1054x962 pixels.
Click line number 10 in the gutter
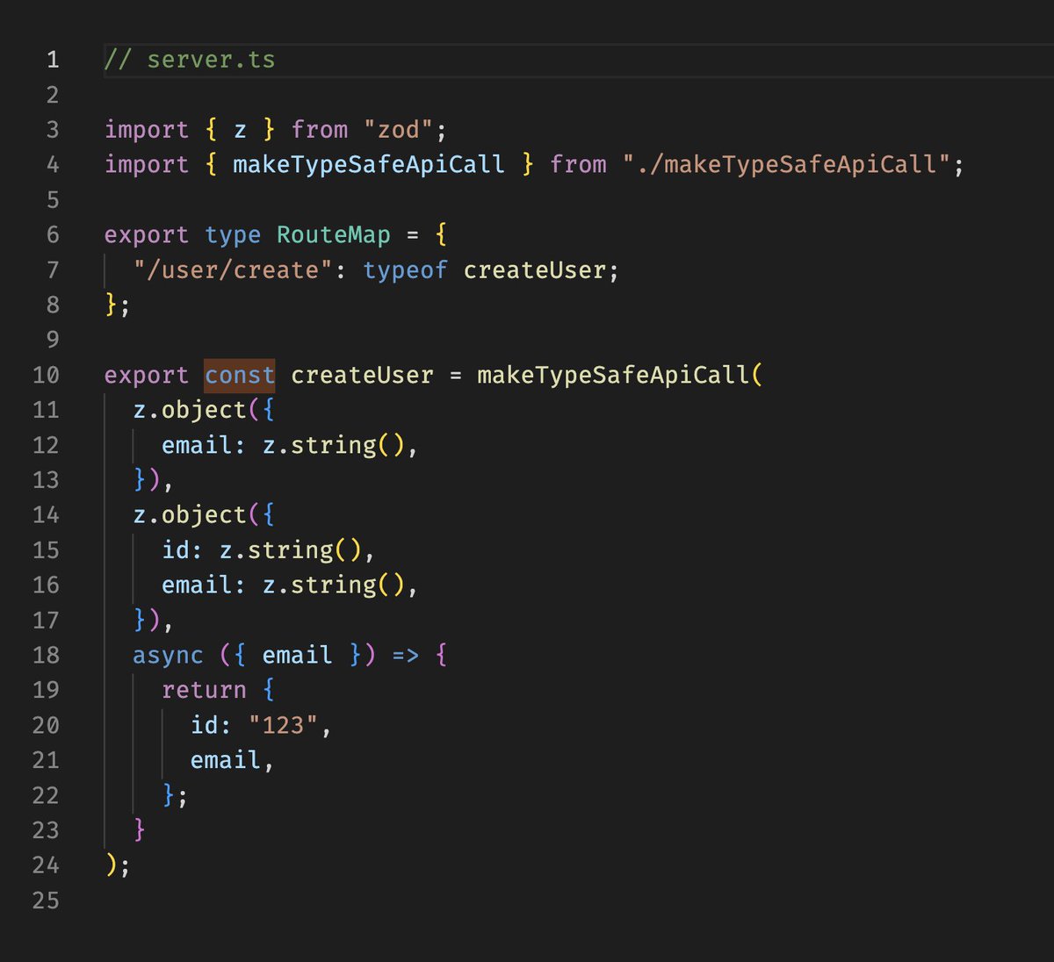click(46, 376)
